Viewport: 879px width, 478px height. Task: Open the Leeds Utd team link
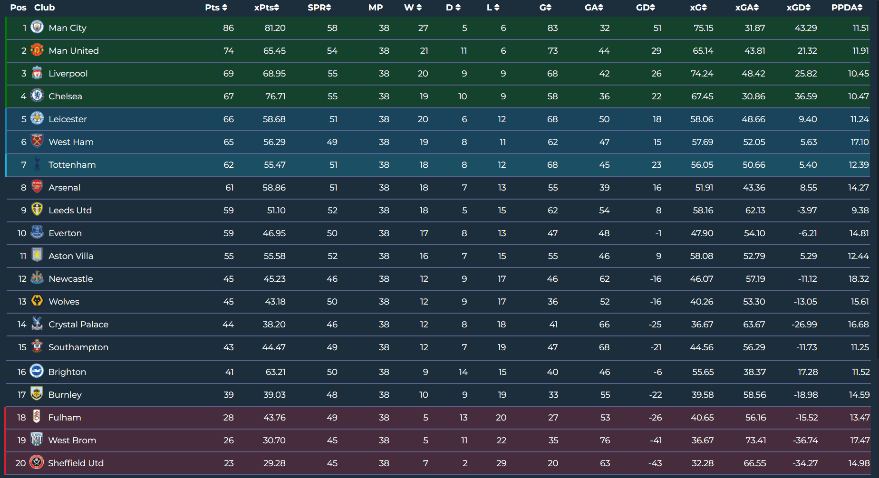point(70,210)
